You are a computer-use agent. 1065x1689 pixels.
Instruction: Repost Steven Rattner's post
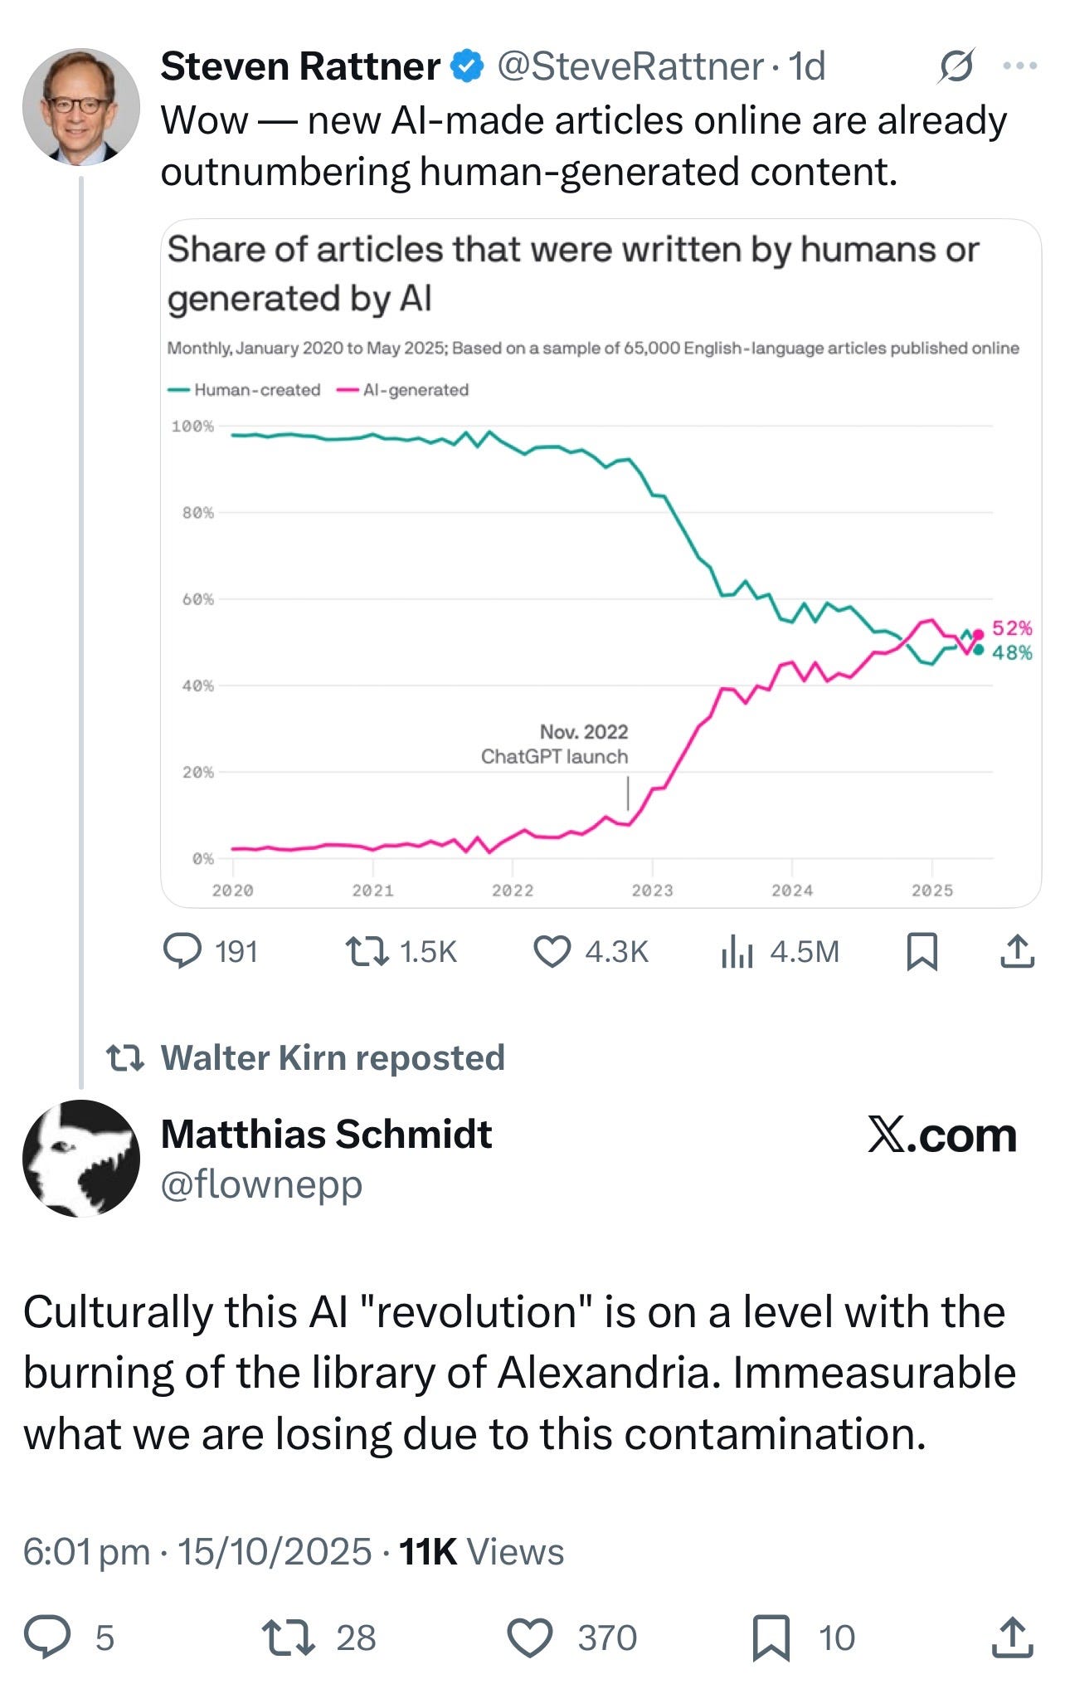[x=367, y=951]
